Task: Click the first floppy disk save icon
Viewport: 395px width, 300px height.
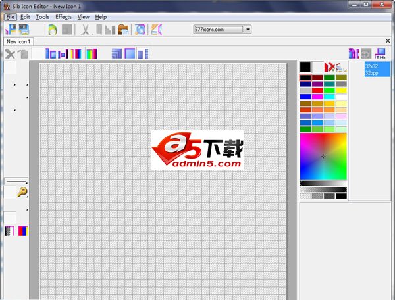Action: tap(10, 30)
